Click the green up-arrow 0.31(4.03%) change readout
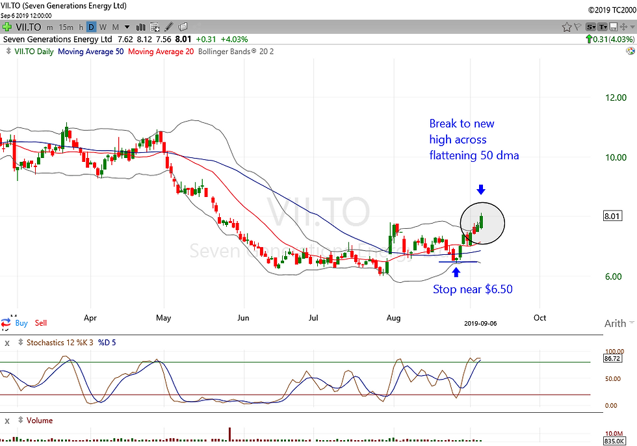Viewport: 637px width, 446px height. 610,40
